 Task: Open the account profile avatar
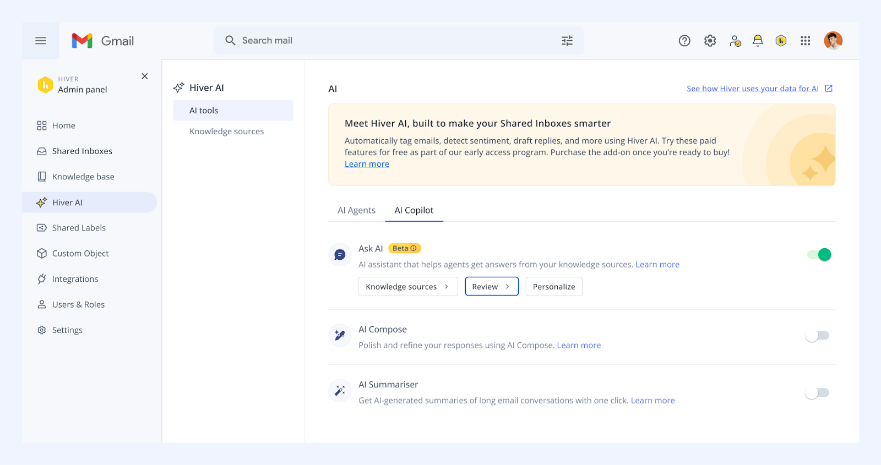point(833,41)
